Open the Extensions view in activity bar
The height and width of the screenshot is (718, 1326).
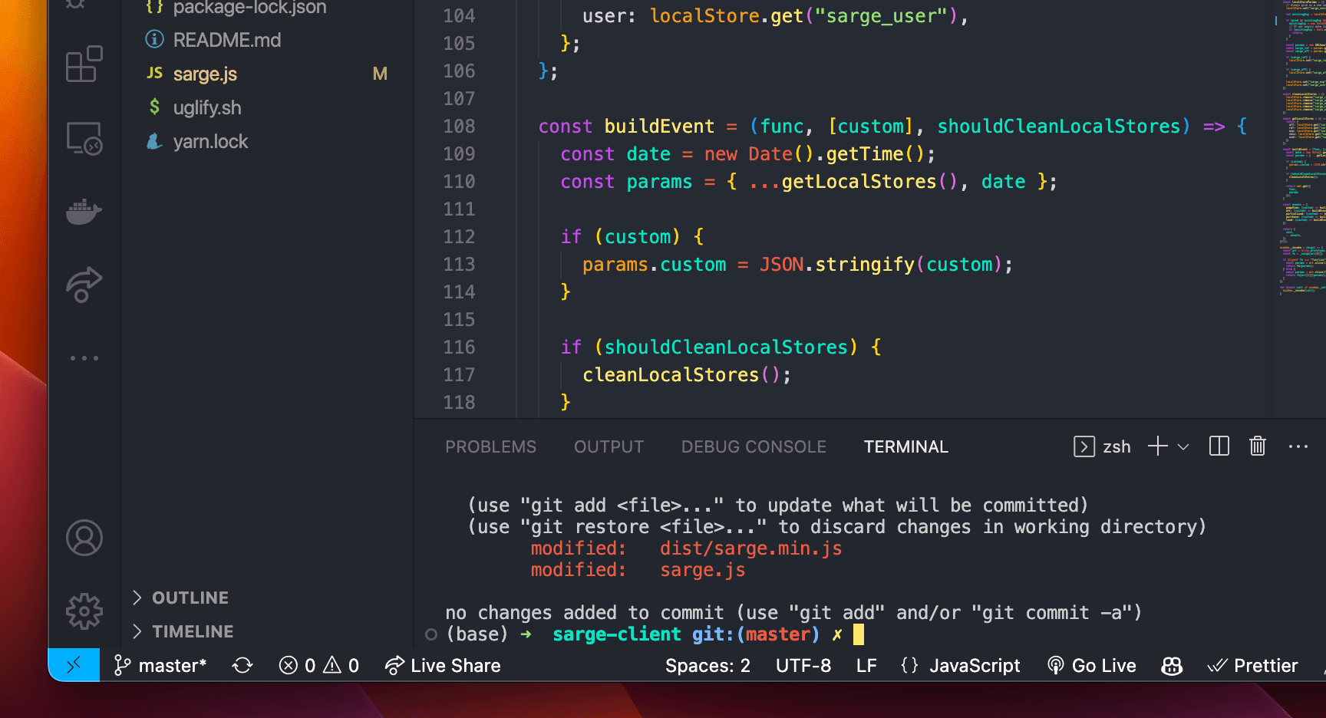coord(84,64)
